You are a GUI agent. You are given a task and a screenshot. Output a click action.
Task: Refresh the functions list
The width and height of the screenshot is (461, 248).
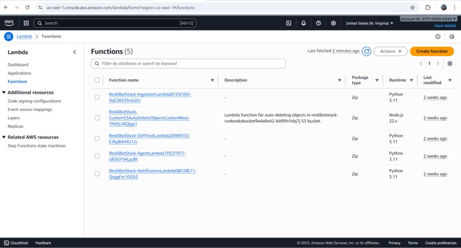366,51
